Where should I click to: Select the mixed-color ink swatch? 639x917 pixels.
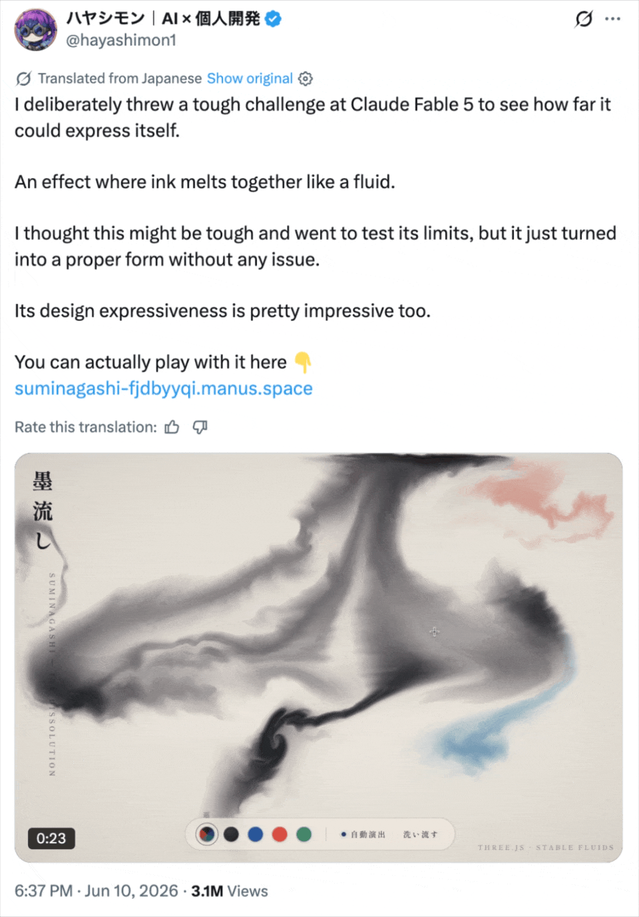tap(207, 834)
